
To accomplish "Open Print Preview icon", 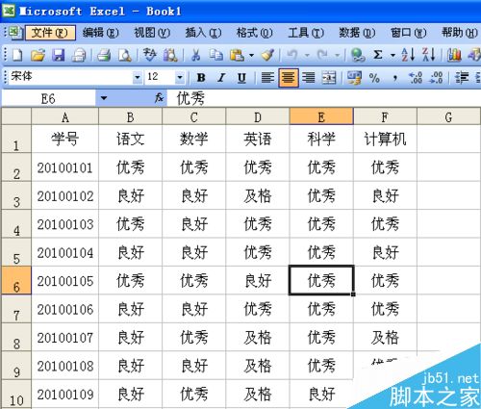I will pyautogui.click(x=125, y=55).
